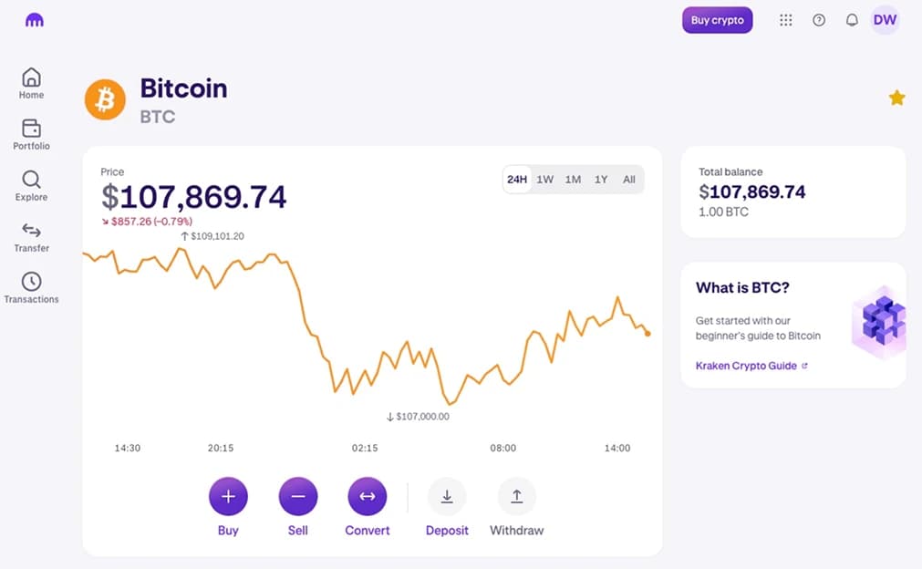Toggle the star to favorite Bitcoin
922x569 pixels.
click(896, 98)
